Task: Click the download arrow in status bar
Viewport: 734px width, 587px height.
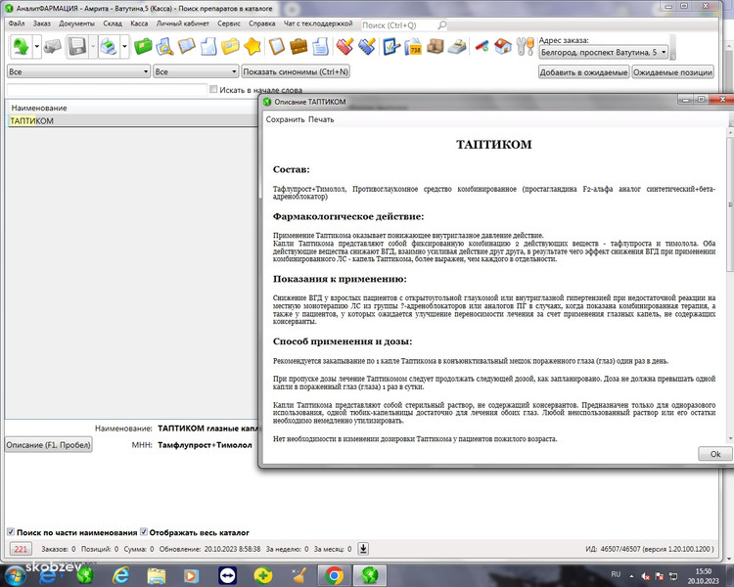Action: point(363,549)
